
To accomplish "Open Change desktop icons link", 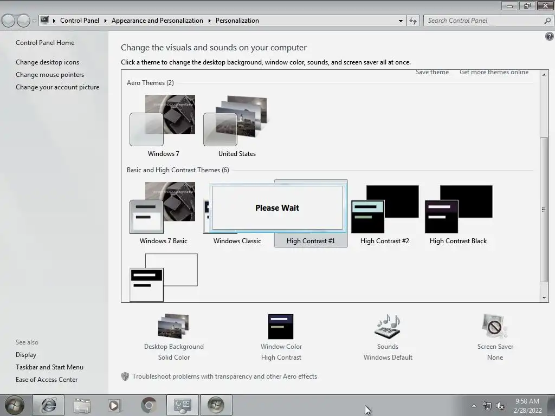I will [48, 62].
